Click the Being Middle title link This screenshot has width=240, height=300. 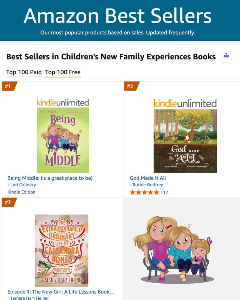click(x=50, y=178)
